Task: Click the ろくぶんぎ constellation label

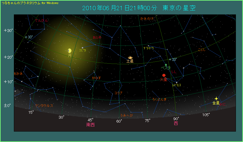Action: point(159,99)
